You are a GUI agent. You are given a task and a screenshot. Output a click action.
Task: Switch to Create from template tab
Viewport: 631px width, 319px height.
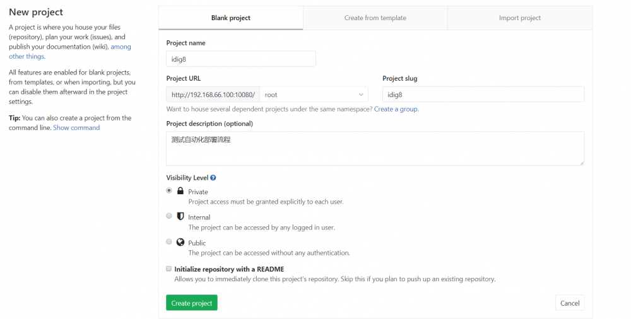click(375, 18)
